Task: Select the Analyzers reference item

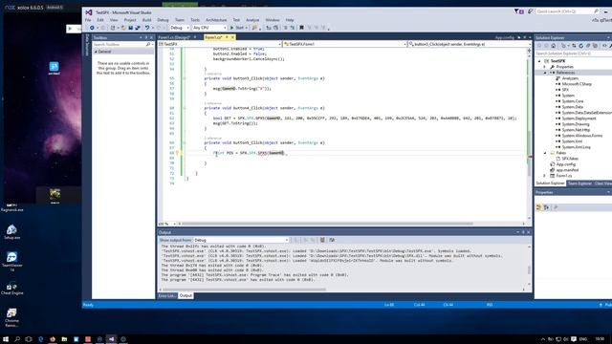Action: pyautogui.click(x=570, y=78)
